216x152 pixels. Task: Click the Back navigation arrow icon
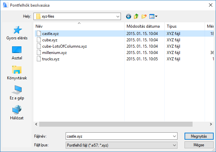[x=128, y=16]
